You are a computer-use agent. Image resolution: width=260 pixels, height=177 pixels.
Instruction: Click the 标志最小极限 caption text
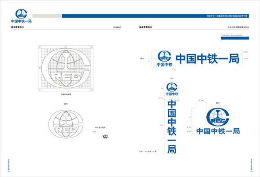[x=100, y=127]
